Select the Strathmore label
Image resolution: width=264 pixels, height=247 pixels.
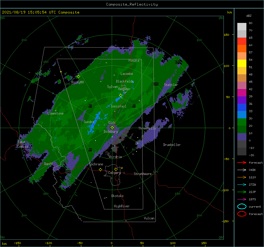coord(143,174)
